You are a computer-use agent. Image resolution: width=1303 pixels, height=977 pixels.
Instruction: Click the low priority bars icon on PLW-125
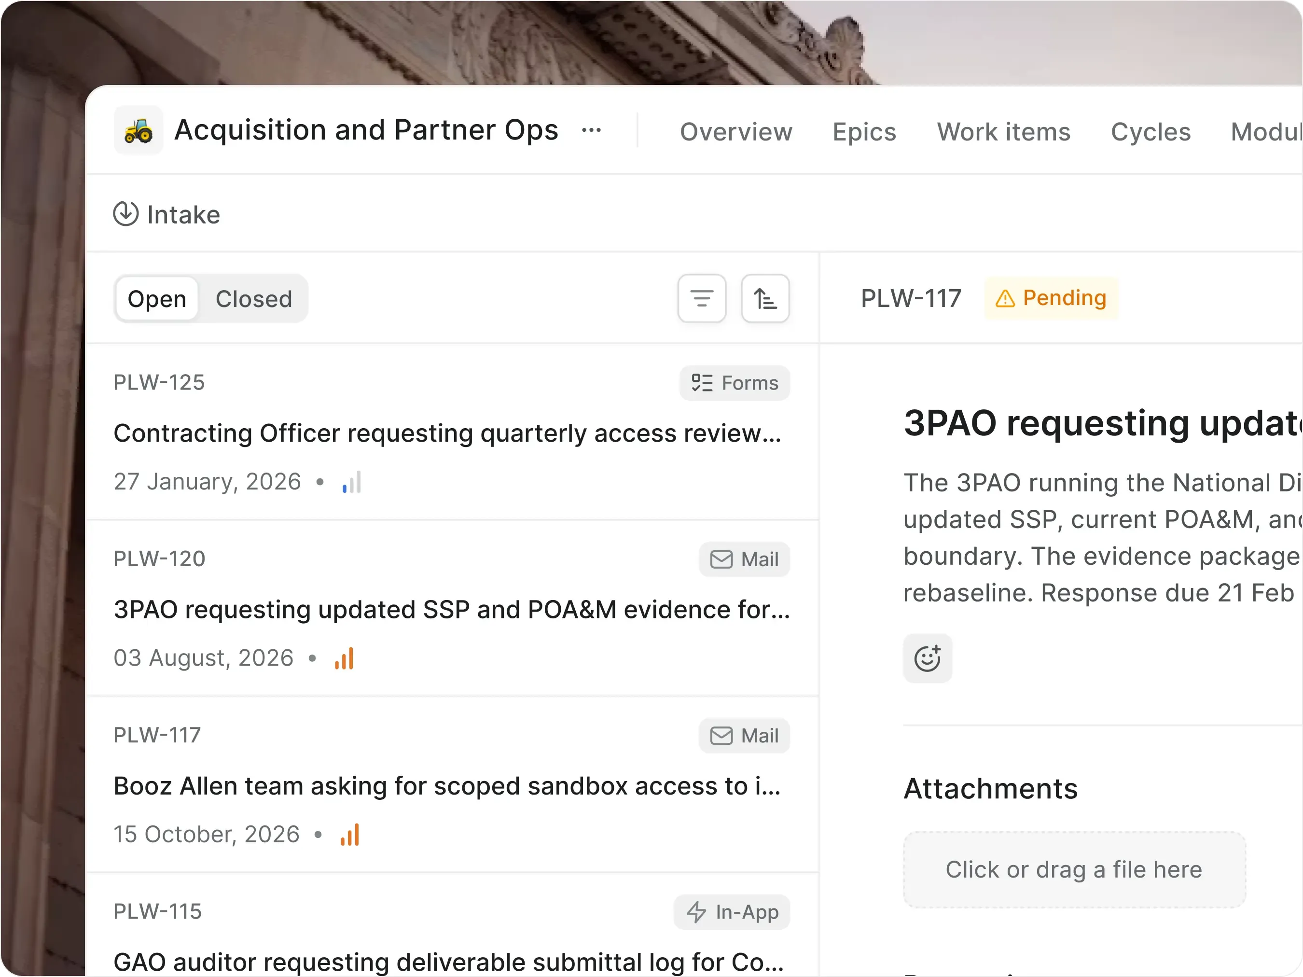[352, 482]
